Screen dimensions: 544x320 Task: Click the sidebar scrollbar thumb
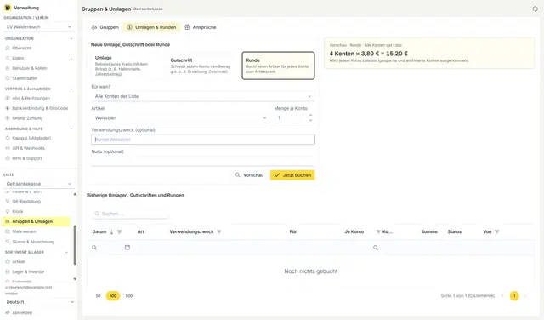coord(75,245)
